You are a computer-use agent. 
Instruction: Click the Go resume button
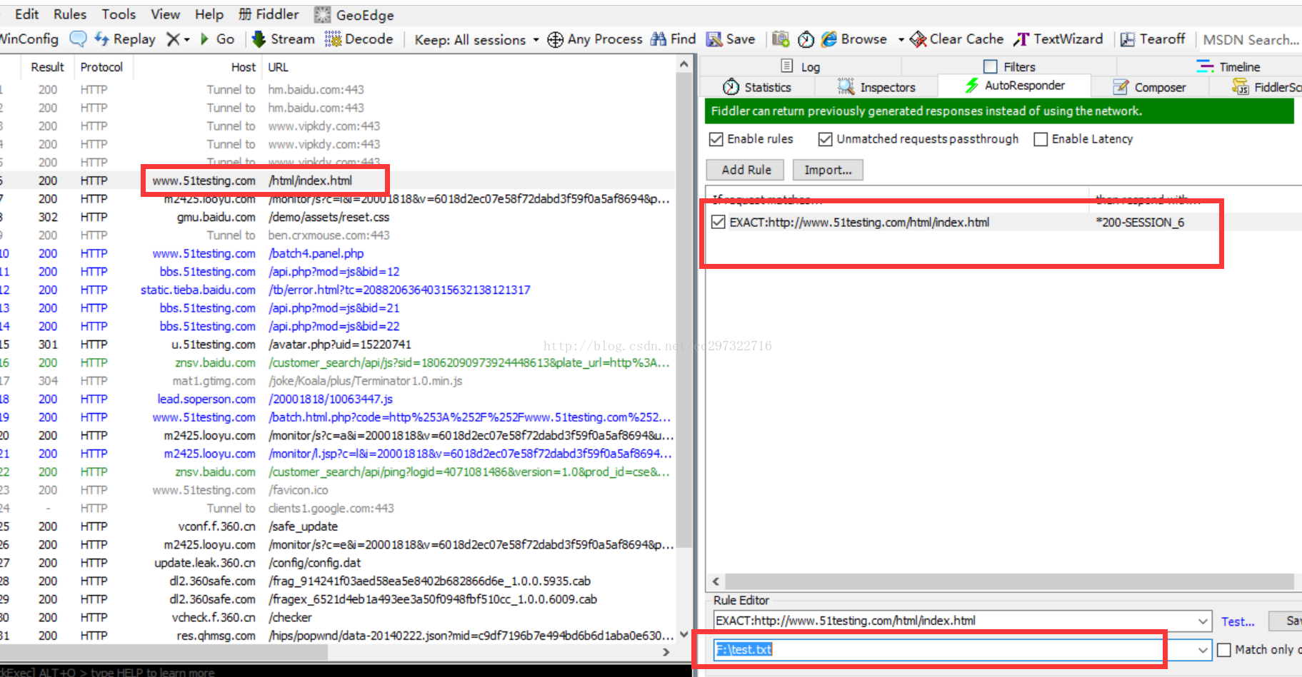218,39
